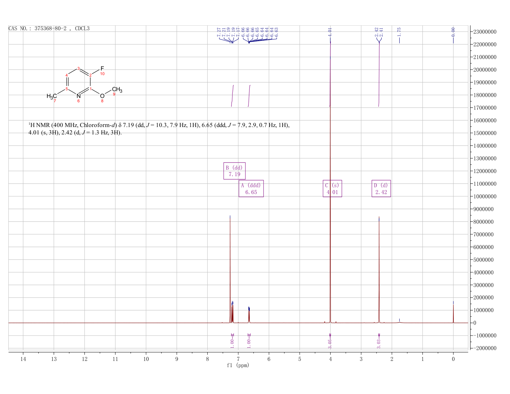The image size is (510, 394).
Task: Click the nitrogen atom N in the structure
Action: [x=79, y=96]
